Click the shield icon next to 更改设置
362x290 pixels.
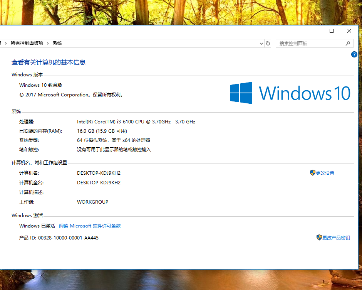(x=312, y=173)
